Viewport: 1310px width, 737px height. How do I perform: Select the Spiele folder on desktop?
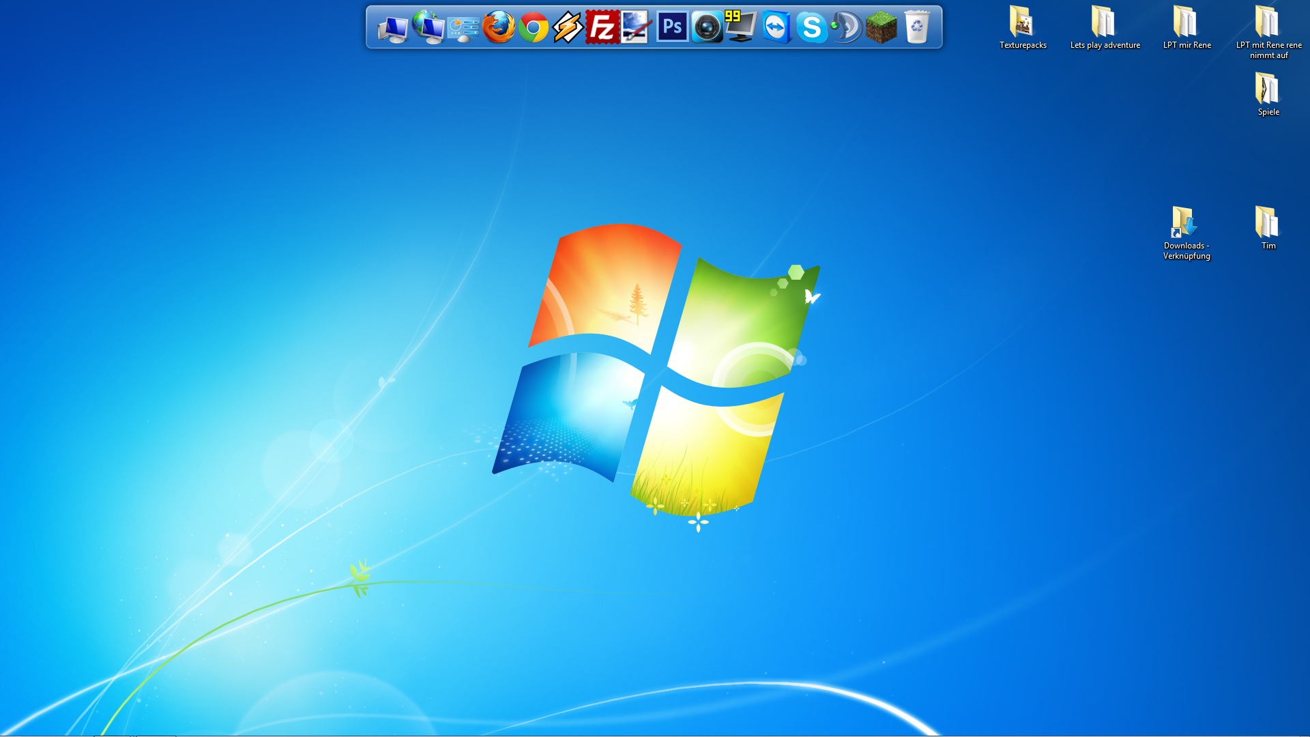pyautogui.click(x=1268, y=91)
